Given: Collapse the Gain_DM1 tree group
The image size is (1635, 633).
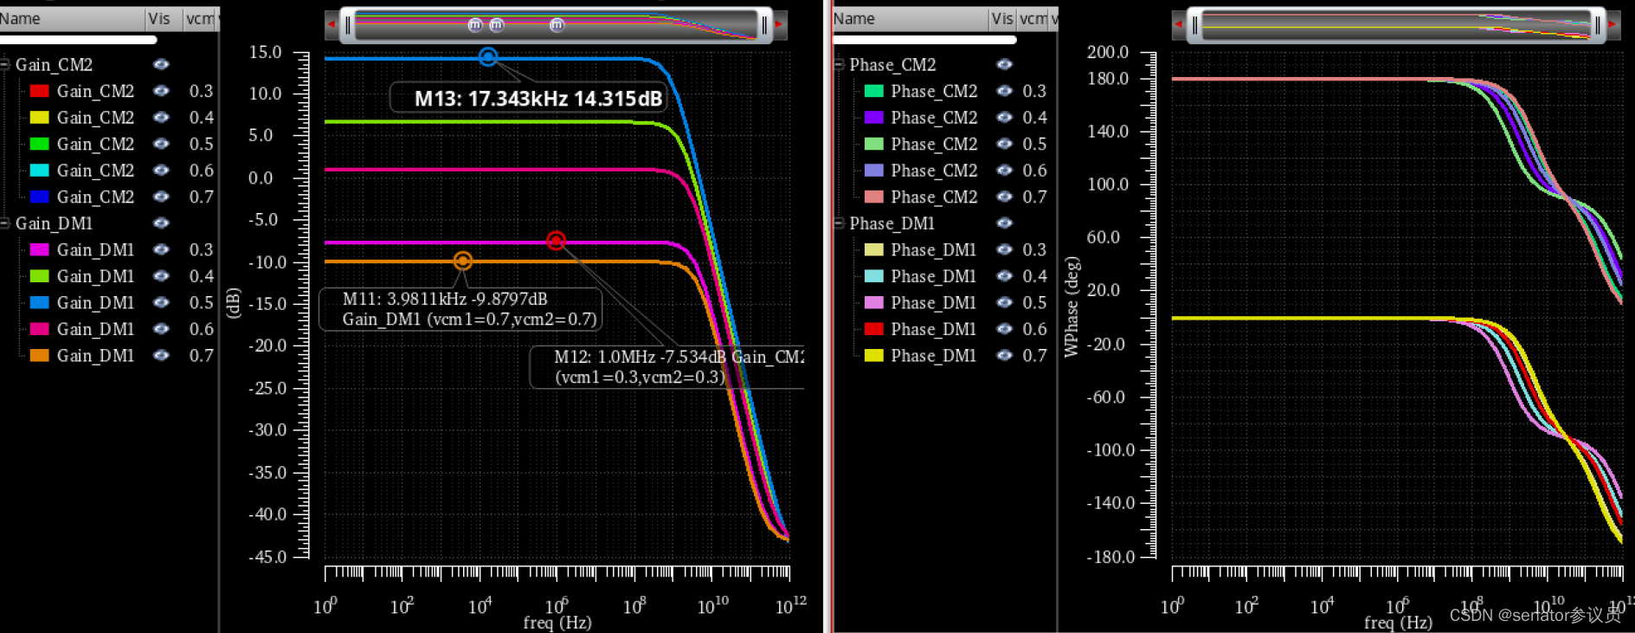Looking at the screenshot, I should pyautogui.click(x=5, y=223).
